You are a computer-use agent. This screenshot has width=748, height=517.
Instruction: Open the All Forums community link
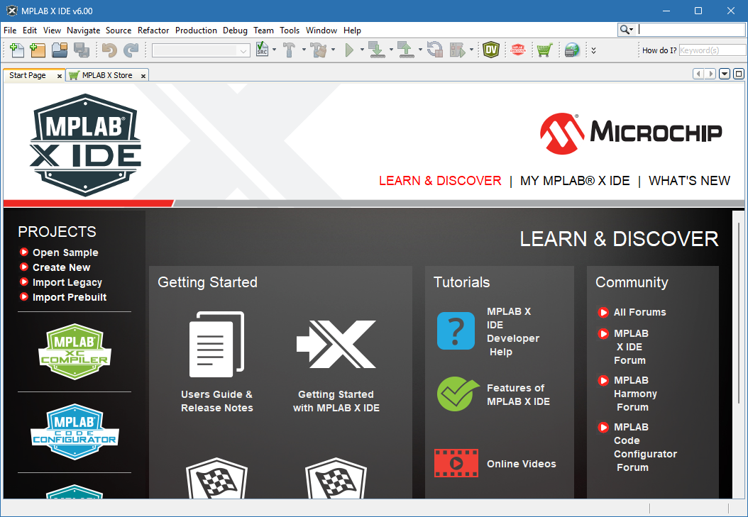[x=632, y=312]
